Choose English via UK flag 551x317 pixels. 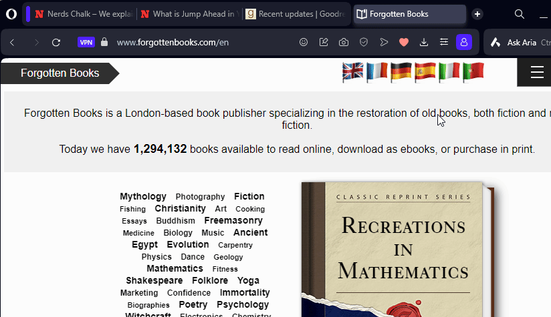coord(353,71)
